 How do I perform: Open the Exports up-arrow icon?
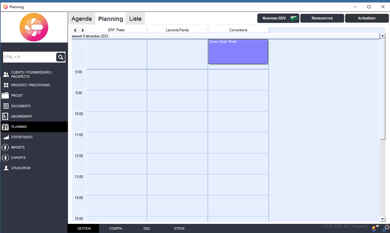5,158
